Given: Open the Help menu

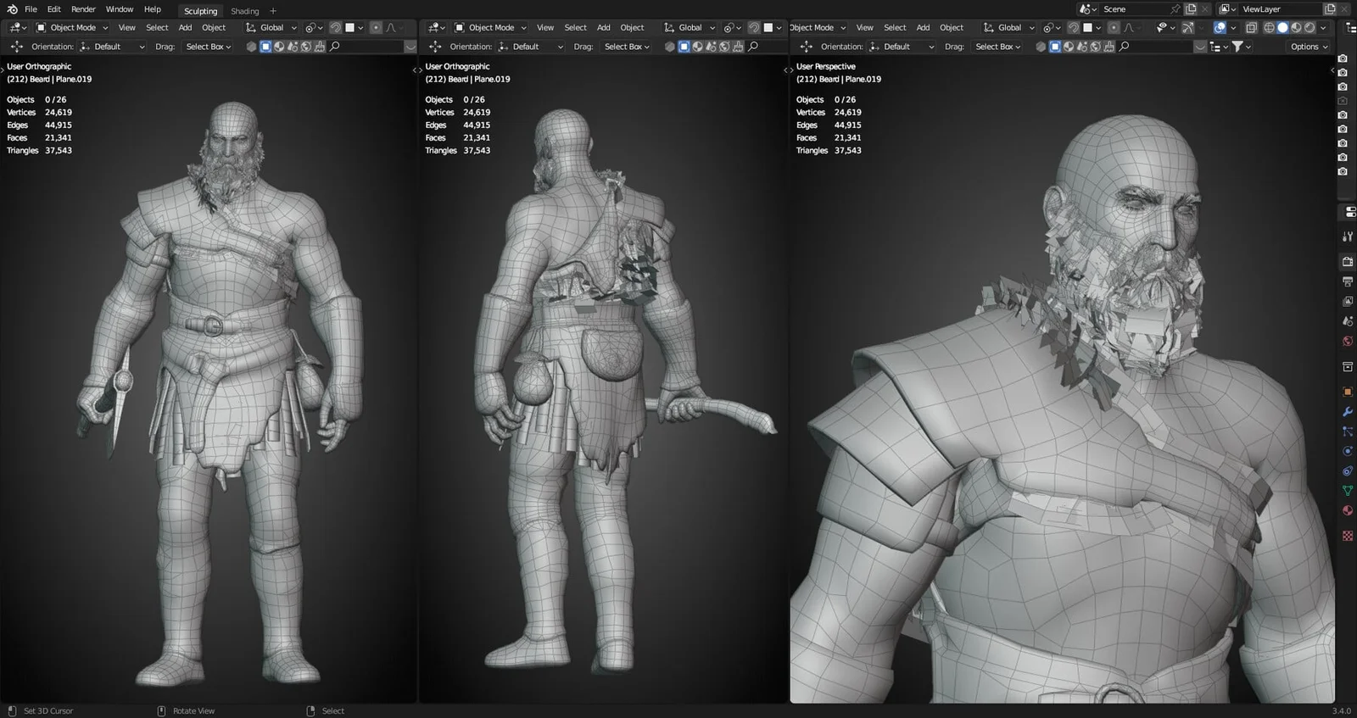Looking at the screenshot, I should (x=153, y=9).
